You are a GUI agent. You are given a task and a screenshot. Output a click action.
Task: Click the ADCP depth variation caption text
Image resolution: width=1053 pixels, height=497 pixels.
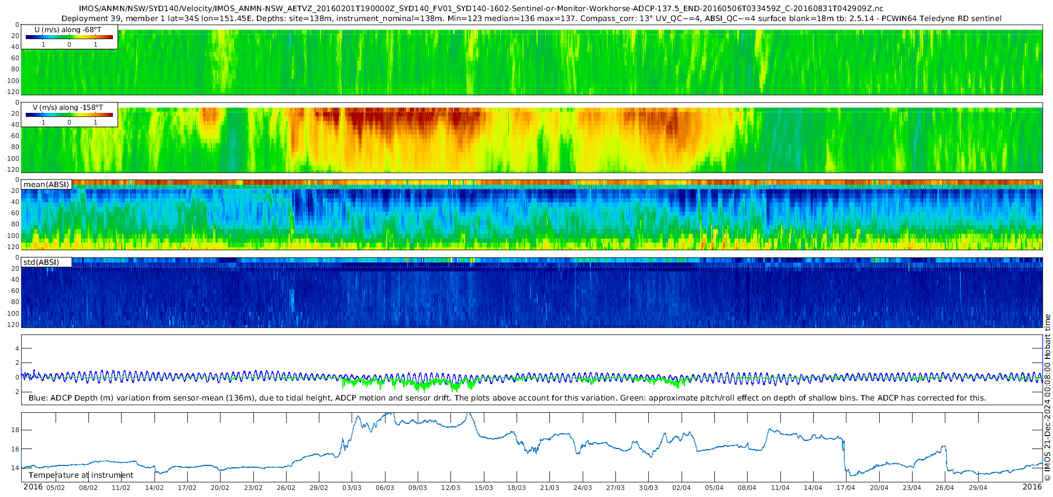click(507, 398)
